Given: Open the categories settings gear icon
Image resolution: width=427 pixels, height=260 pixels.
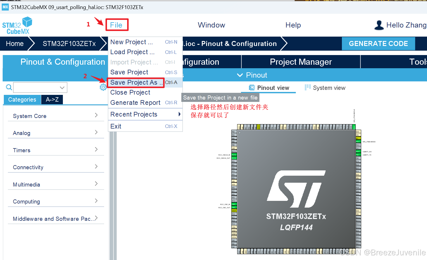Looking at the screenshot, I should (103, 87).
